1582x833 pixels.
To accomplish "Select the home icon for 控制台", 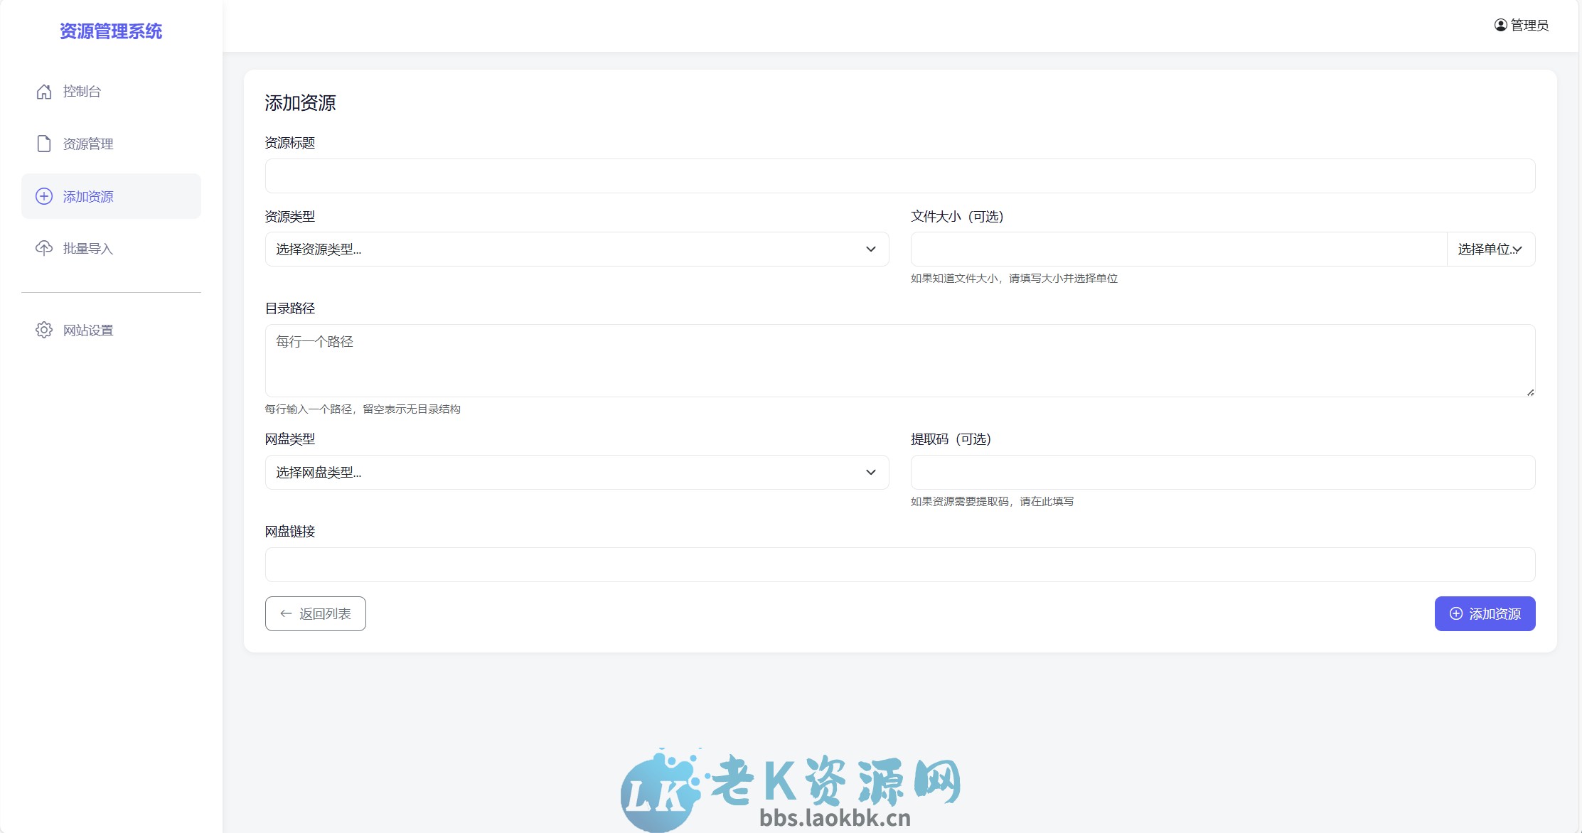I will click(x=43, y=91).
